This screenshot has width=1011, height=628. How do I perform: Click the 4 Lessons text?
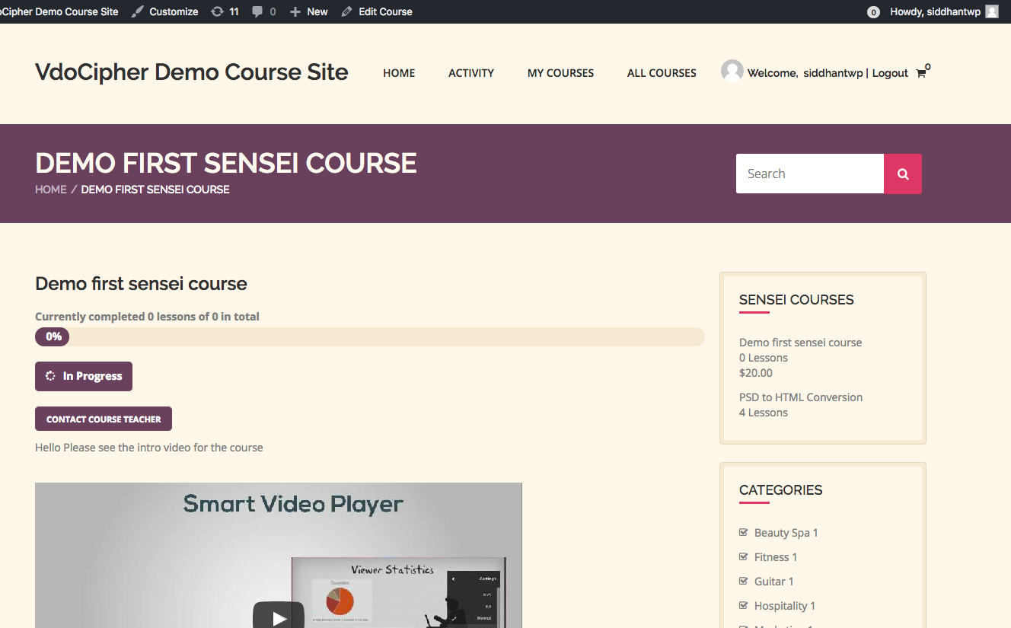coord(764,413)
